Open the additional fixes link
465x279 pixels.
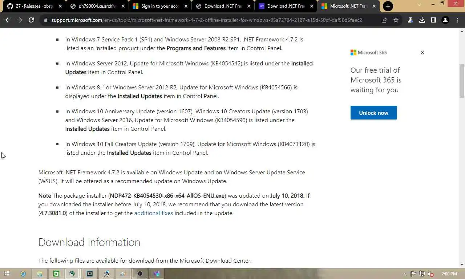(153, 213)
